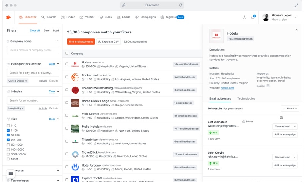Uncheck the 51-200 size checkbox
The image size is (305, 184).
[x=8, y=135]
